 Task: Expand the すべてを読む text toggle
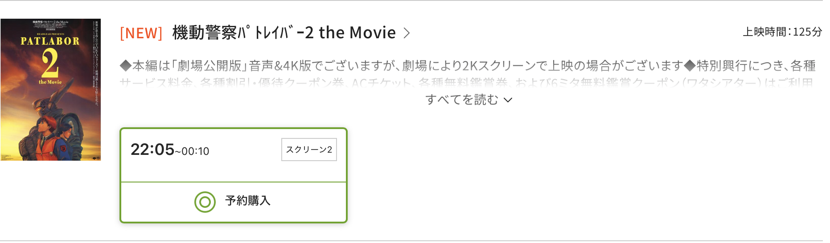(x=462, y=100)
